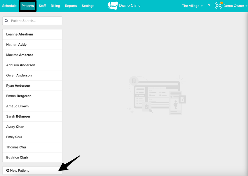Click the New Patient button
Viewport: 248px width, 176px height.
[32, 170]
